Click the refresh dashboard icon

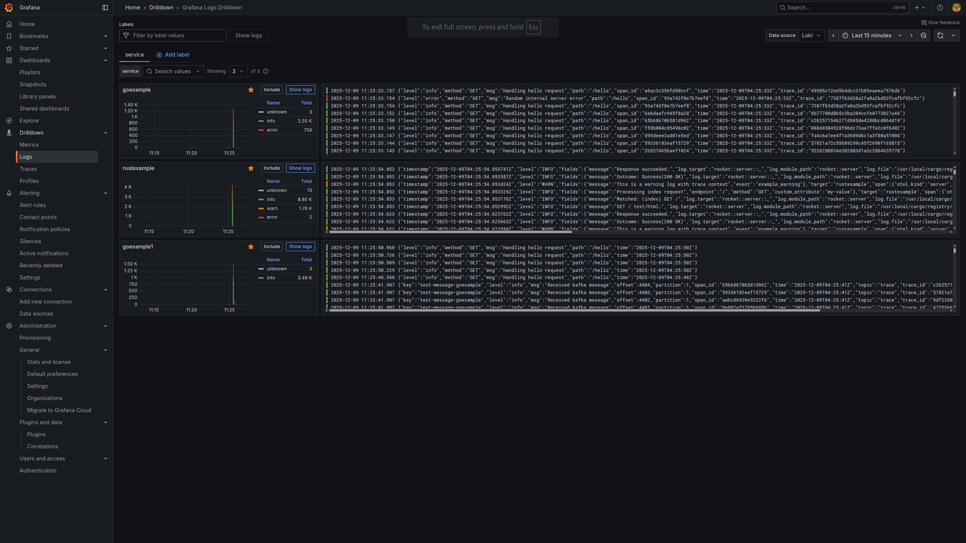coord(940,35)
